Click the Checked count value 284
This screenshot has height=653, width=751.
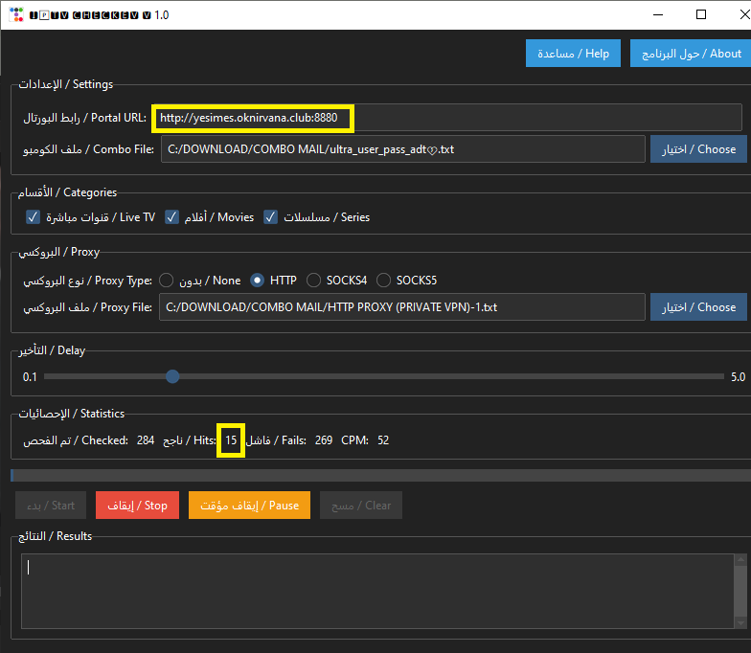tap(146, 440)
